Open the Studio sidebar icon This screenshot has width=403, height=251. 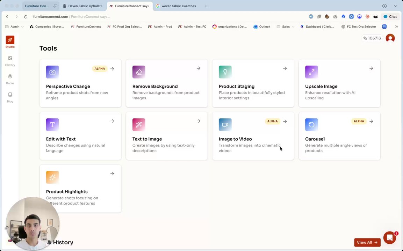coord(10,40)
